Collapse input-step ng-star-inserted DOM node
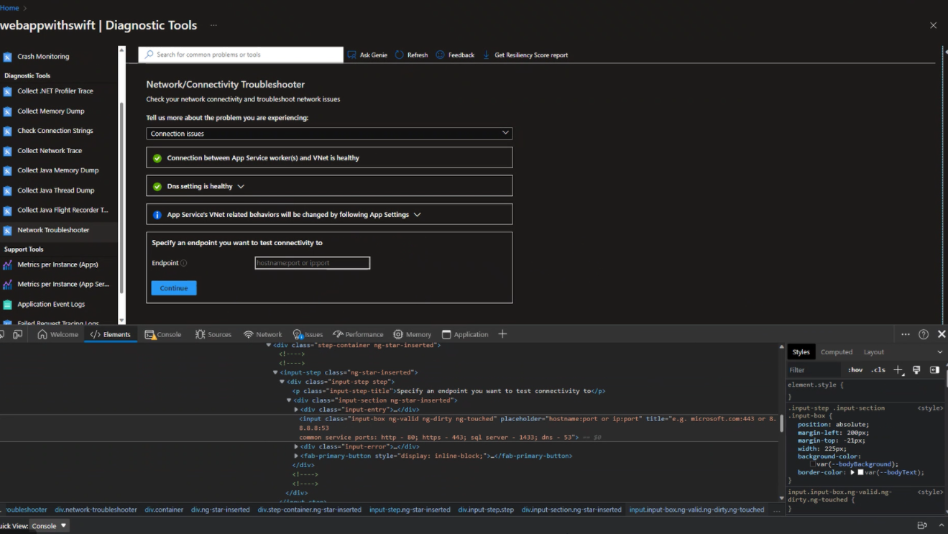Viewport: 948px width, 534px height. pyautogui.click(x=275, y=373)
